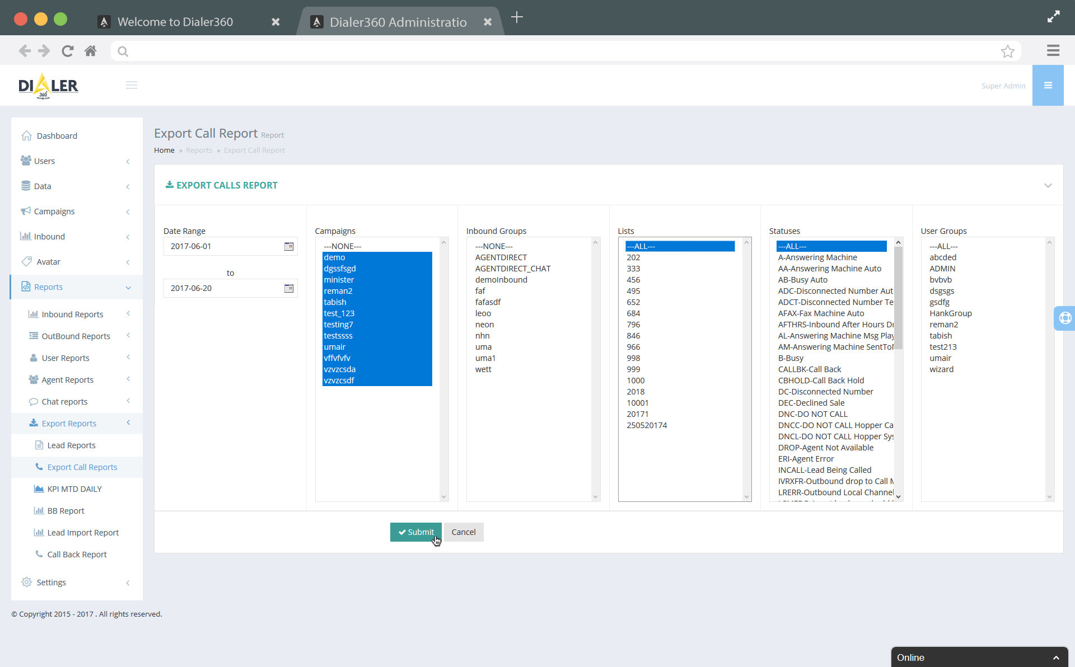Expand the User Reports section
The width and height of the screenshot is (1075, 667).
(x=66, y=358)
